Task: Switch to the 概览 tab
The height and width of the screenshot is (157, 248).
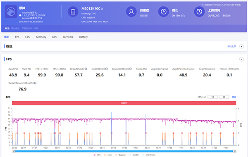Action: pos(7,37)
